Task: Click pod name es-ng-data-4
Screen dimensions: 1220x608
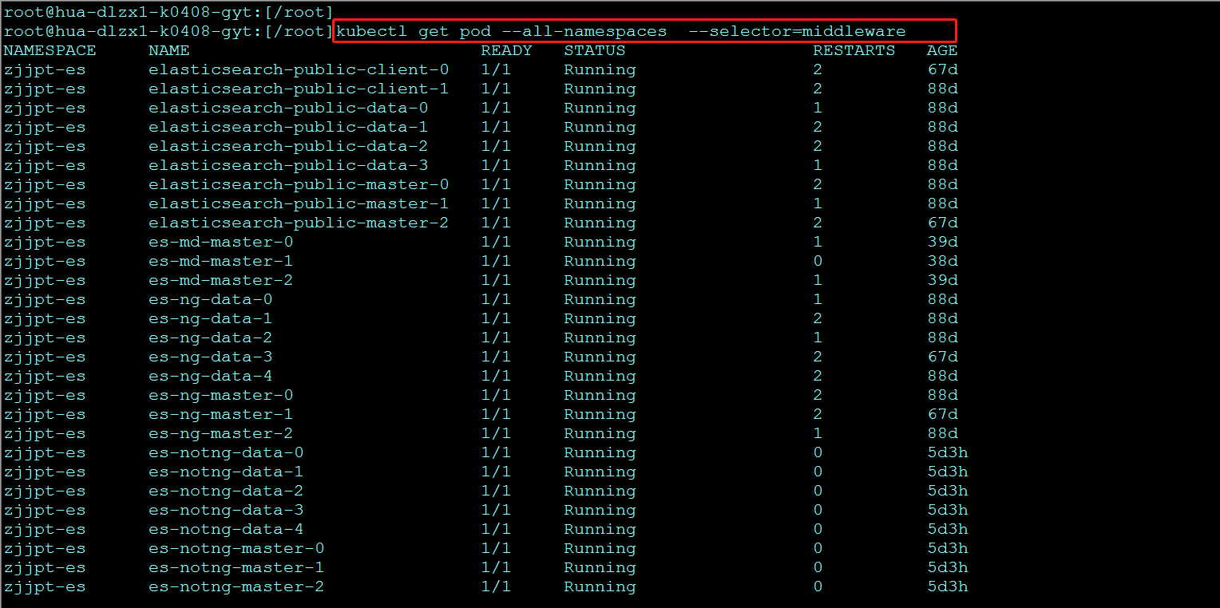Action: (x=211, y=376)
